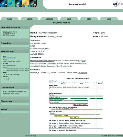Click the ParameciumDB logo banner
123x137 pixels.
coord(18,4)
